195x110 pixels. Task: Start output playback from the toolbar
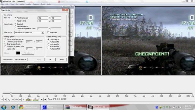pyautogui.click(x=9, y=100)
